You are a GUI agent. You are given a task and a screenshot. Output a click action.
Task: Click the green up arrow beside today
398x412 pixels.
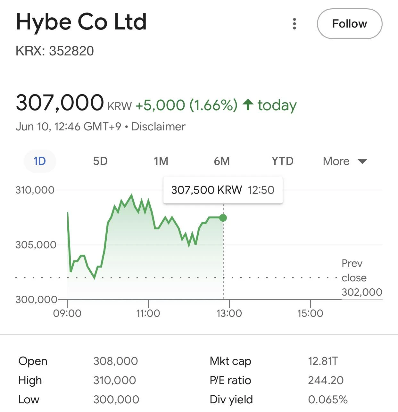(248, 105)
